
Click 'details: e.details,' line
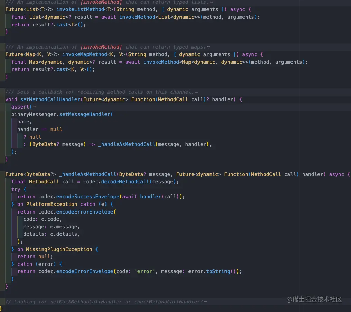(x=52, y=234)
